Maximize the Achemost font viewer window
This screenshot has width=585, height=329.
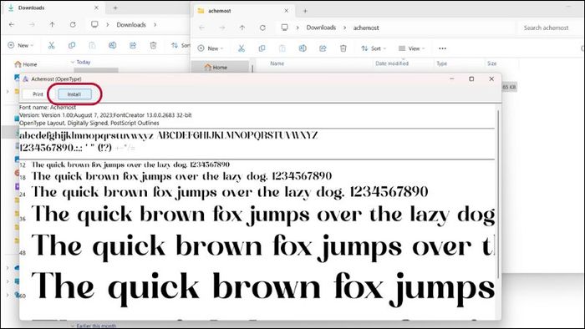[x=471, y=79]
